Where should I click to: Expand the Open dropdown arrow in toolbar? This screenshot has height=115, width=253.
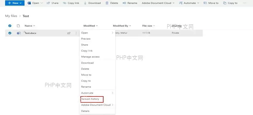click(x=42, y=3)
